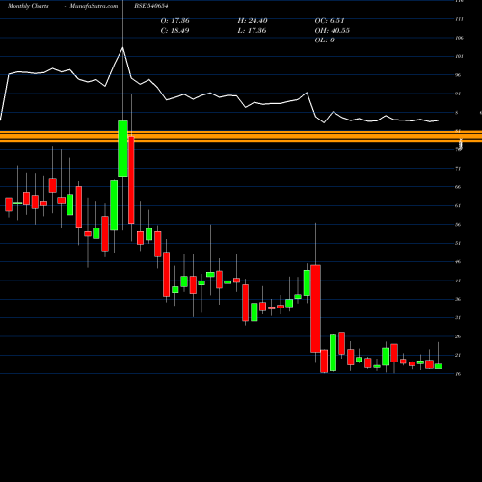Click the close value "C: 18.49"
Image resolution: width=482 pixels, height=482 pixels.
pos(174,31)
